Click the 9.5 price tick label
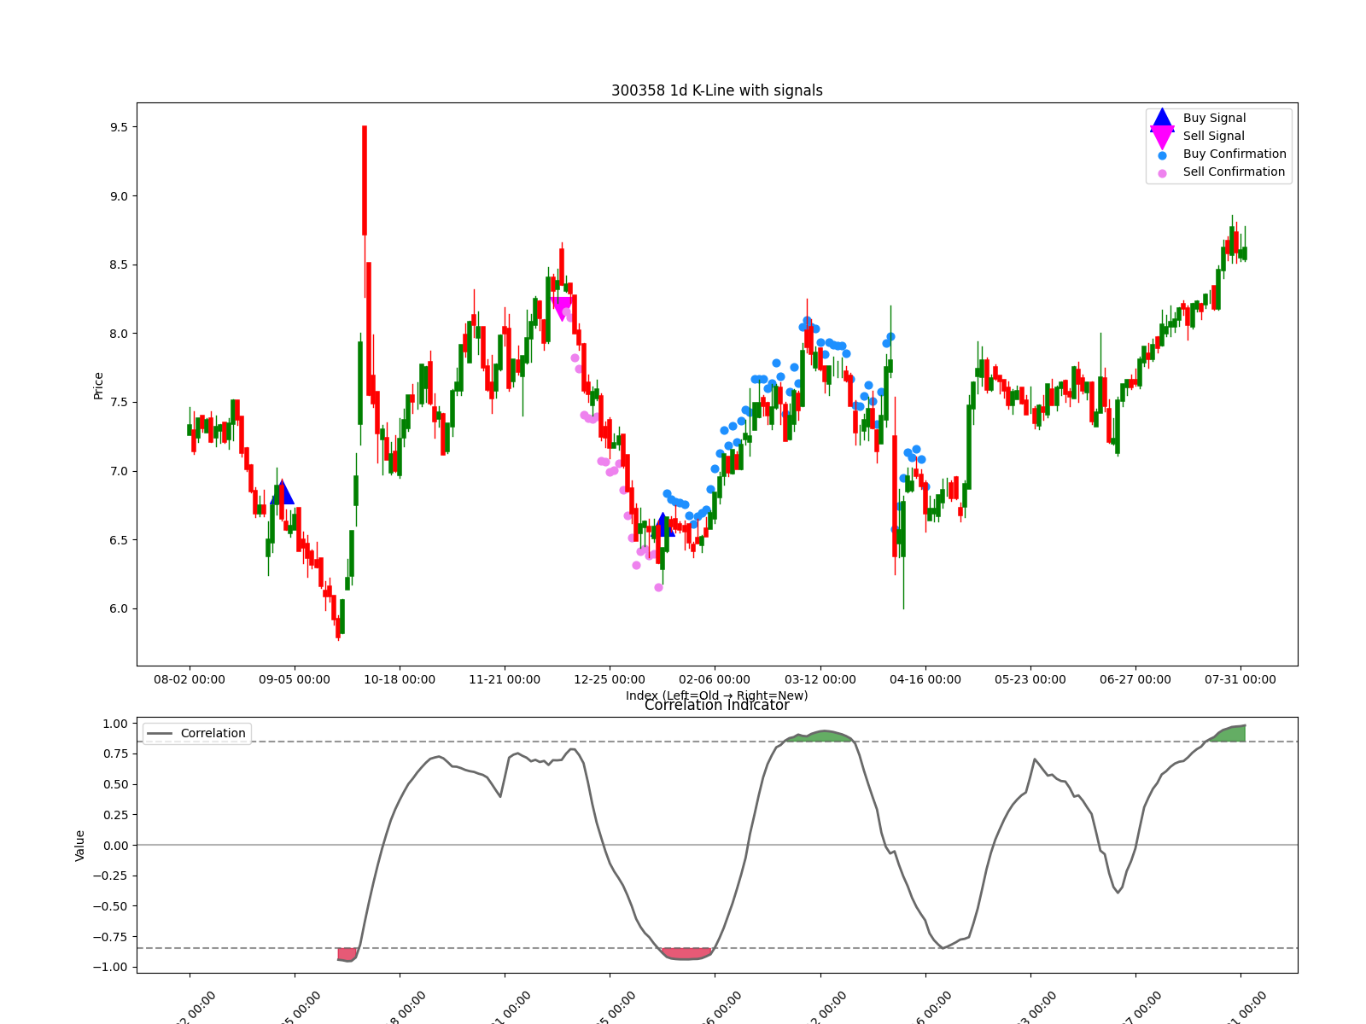Viewport: 1366px width, 1024px height. (119, 127)
